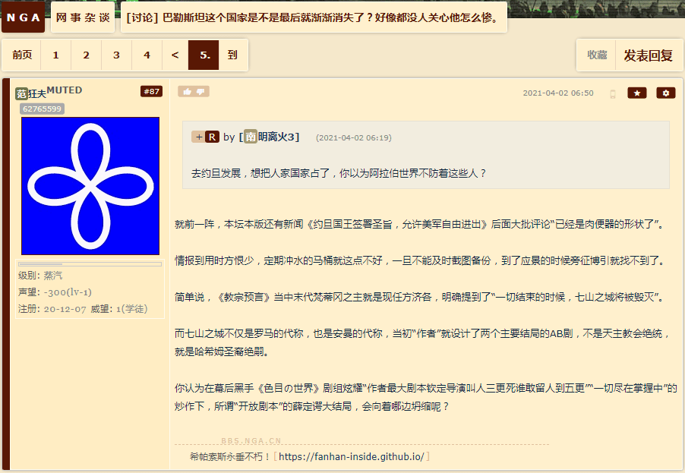The width and height of the screenshot is (685, 473).
Task: Click the 收藏 bookmark button
Action: (x=597, y=55)
